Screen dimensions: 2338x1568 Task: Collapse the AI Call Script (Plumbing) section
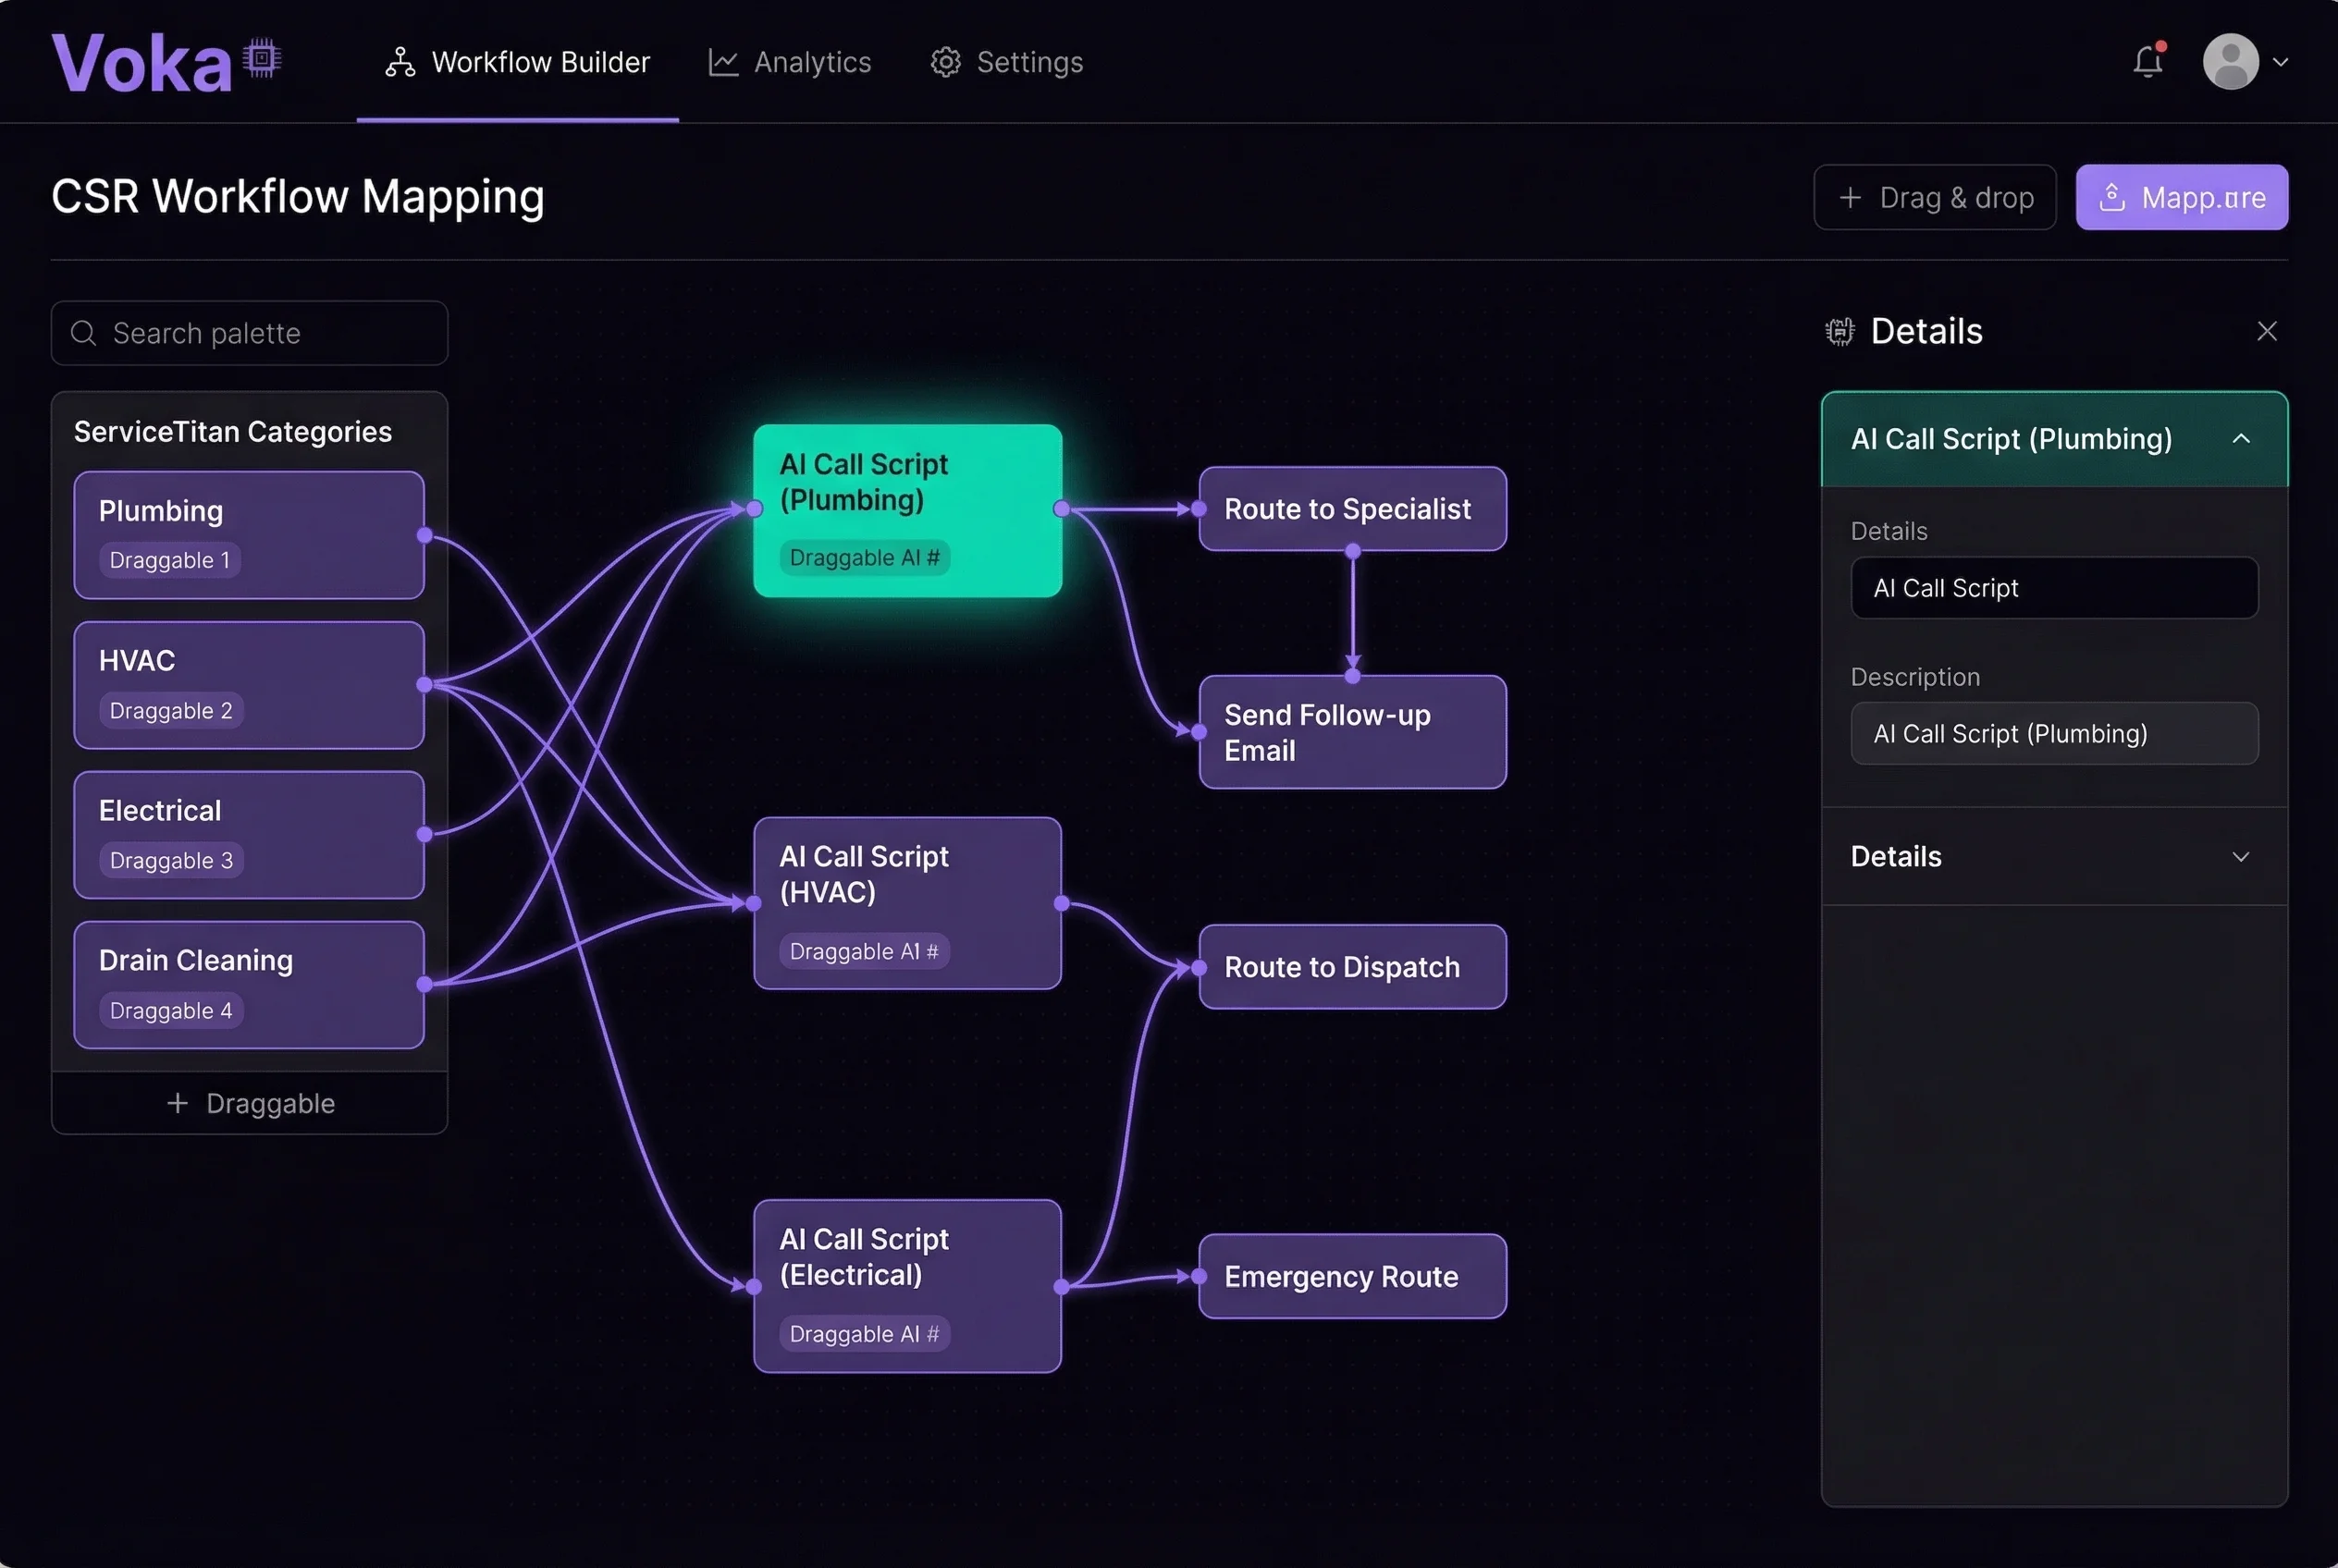(2240, 439)
